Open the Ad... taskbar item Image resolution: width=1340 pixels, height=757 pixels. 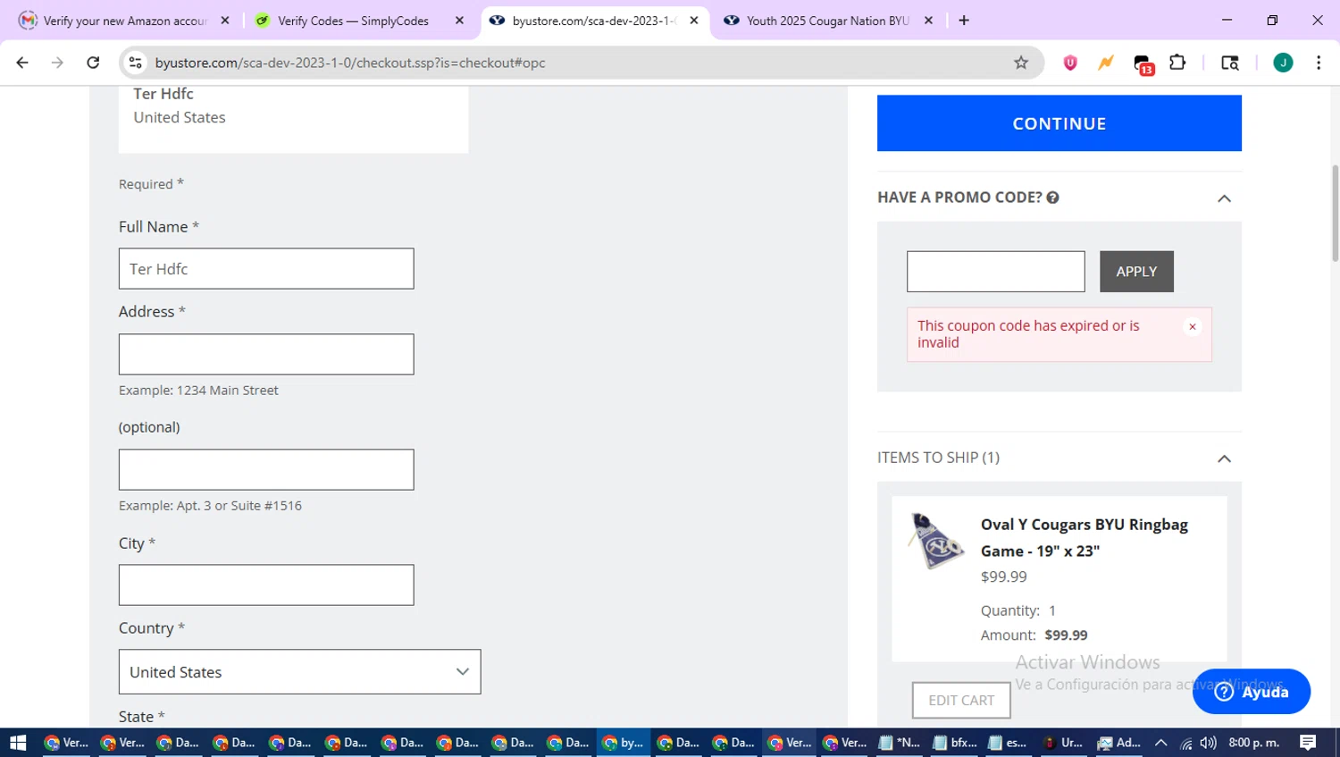tap(1118, 743)
